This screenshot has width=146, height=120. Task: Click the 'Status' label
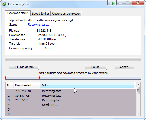(x=13, y=25)
